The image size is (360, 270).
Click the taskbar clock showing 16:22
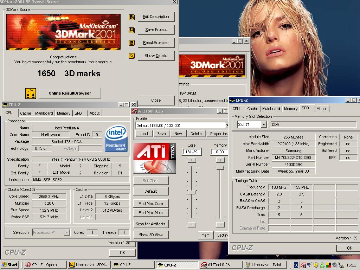coord(351,265)
